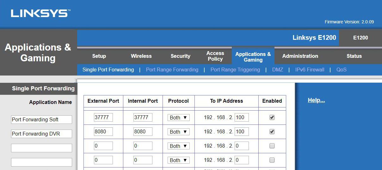Uncheck Enabled for the 37777 port rule

click(272, 117)
